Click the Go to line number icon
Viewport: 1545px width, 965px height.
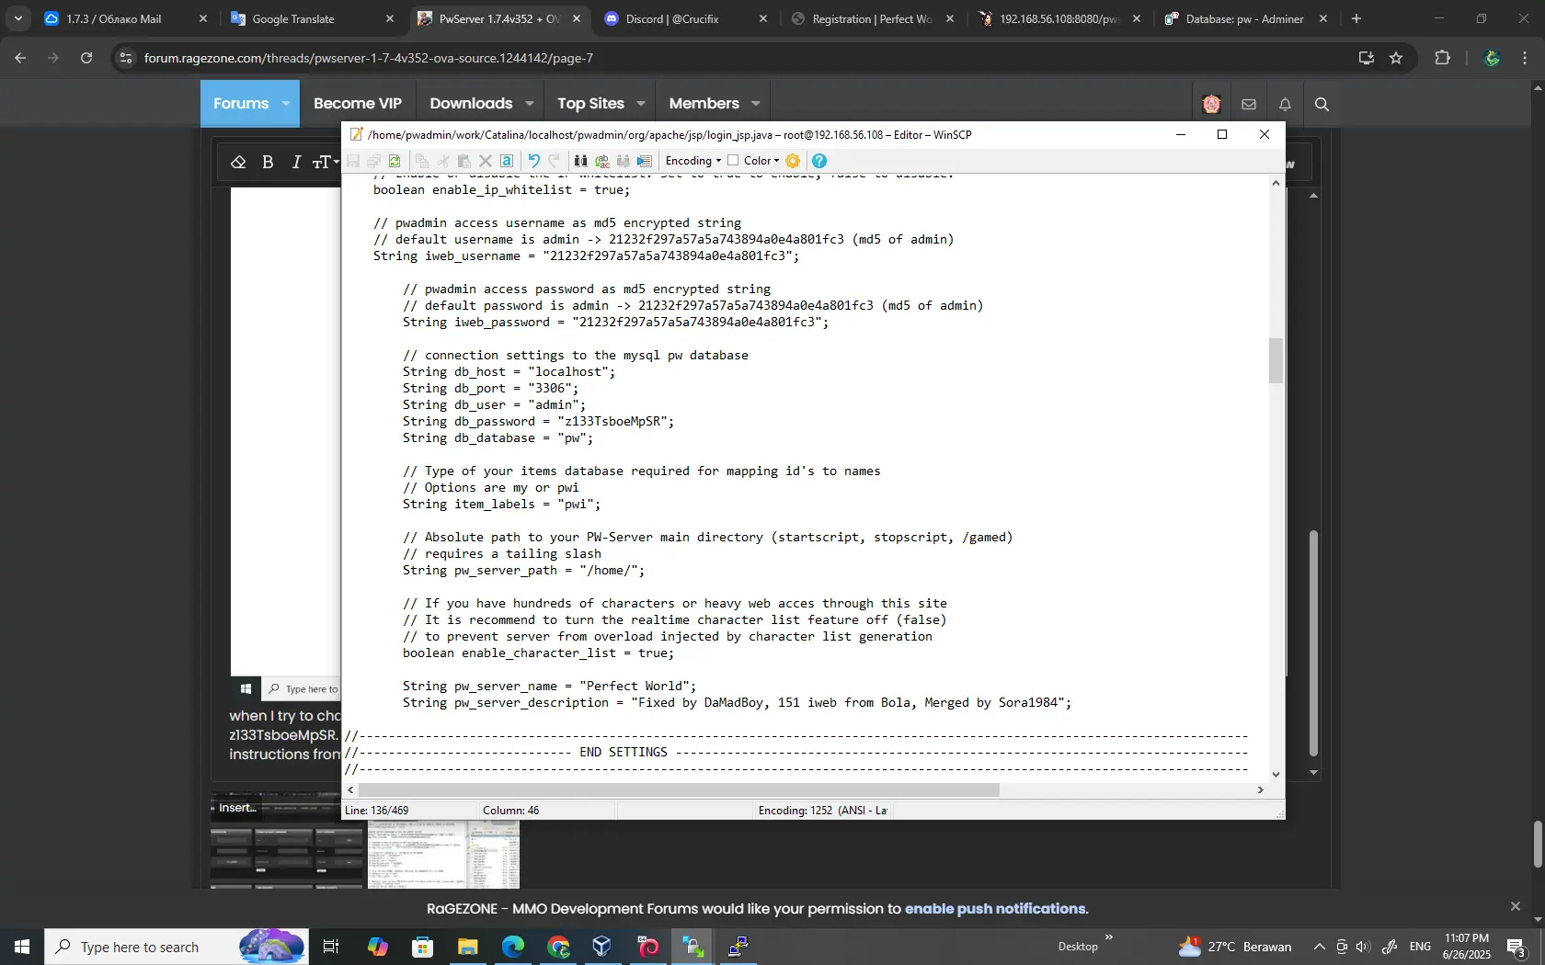(x=644, y=161)
